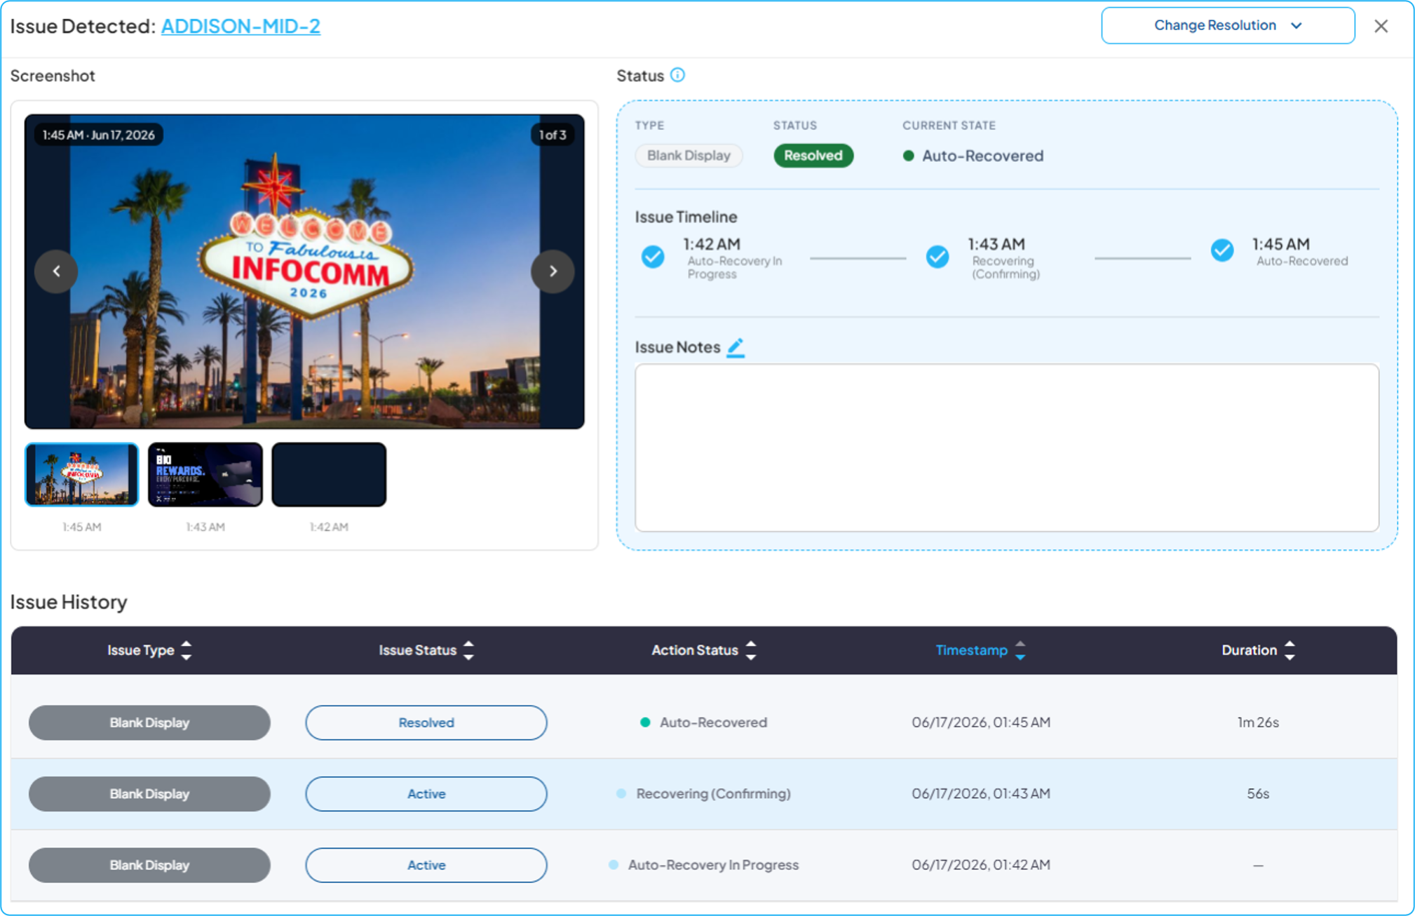Click the 56s duration value

click(x=1258, y=794)
